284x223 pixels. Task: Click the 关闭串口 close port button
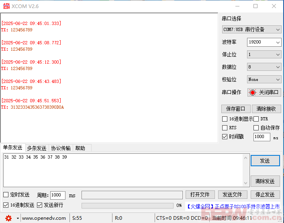pyautogui.click(x=264, y=92)
